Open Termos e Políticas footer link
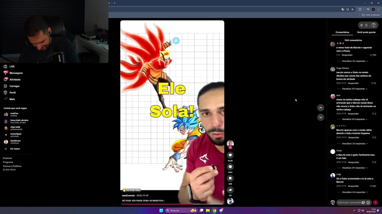This screenshot has width=382, height=214. coord(12,166)
